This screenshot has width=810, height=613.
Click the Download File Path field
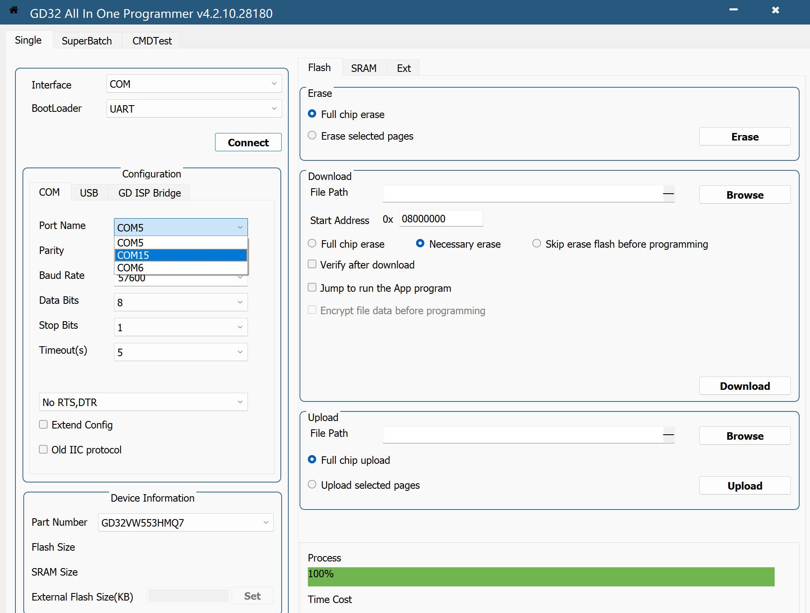coord(523,194)
